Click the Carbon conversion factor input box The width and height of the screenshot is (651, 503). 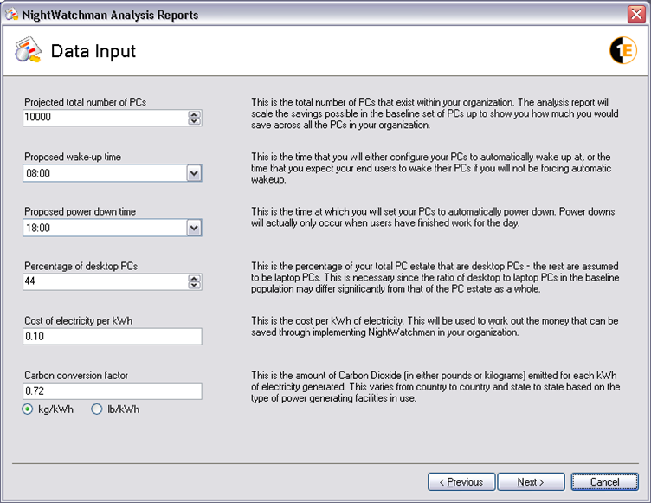tap(113, 391)
